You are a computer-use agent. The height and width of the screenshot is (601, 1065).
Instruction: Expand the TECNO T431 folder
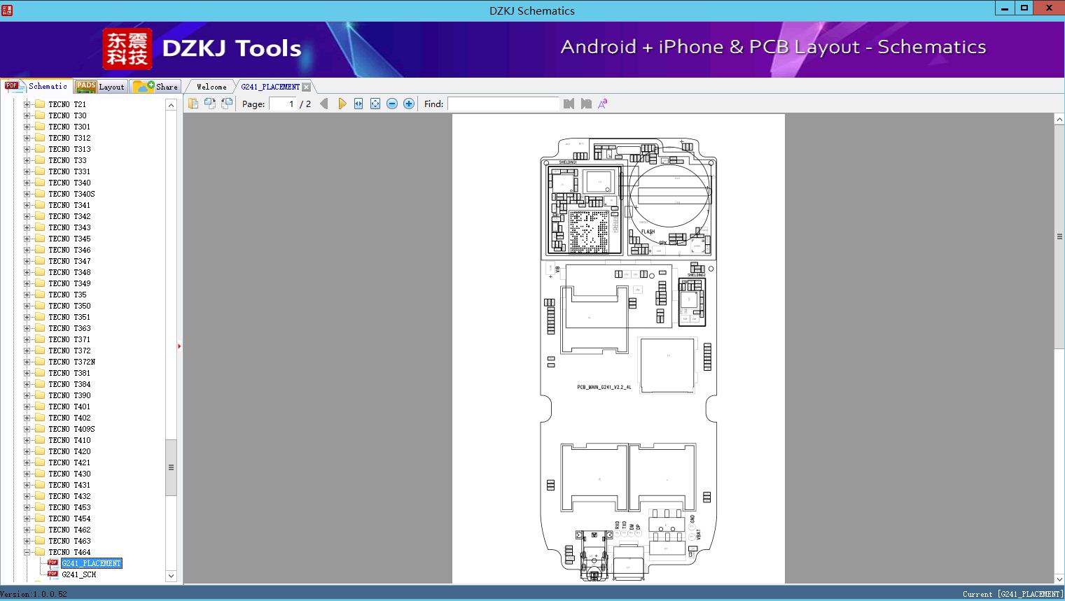pyautogui.click(x=27, y=485)
